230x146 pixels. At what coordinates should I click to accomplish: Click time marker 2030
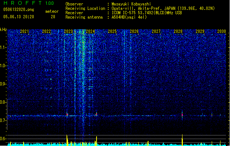click(222, 31)
